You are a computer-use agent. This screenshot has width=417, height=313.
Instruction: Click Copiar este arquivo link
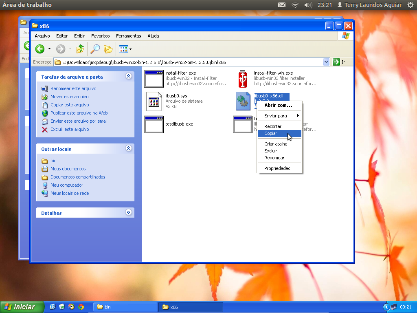(70, 105)
